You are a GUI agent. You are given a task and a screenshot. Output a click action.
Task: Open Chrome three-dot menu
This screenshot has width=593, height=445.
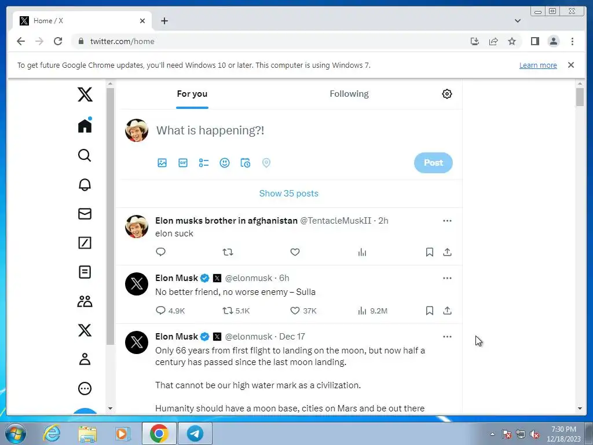(573, 41)
